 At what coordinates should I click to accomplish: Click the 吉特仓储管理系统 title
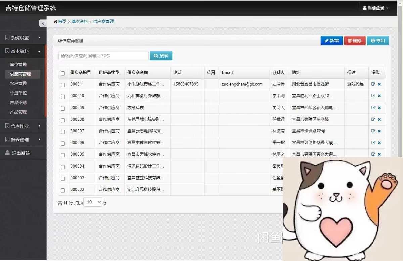tap(31, 8)
